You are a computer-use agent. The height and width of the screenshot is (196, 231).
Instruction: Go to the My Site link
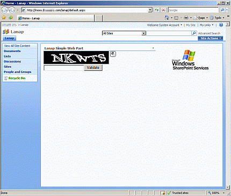pos(191,25)
